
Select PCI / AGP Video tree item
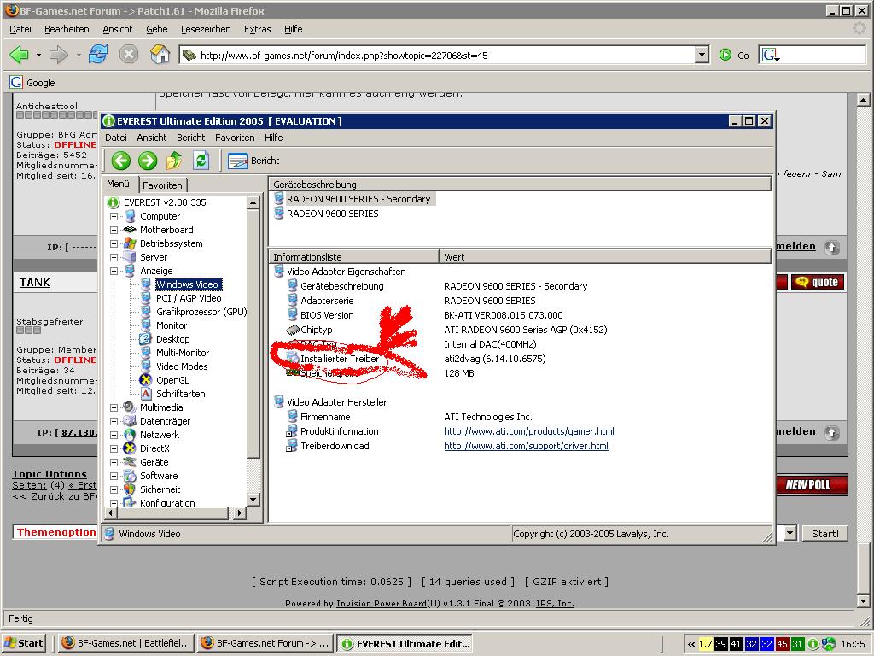point(189,298)
